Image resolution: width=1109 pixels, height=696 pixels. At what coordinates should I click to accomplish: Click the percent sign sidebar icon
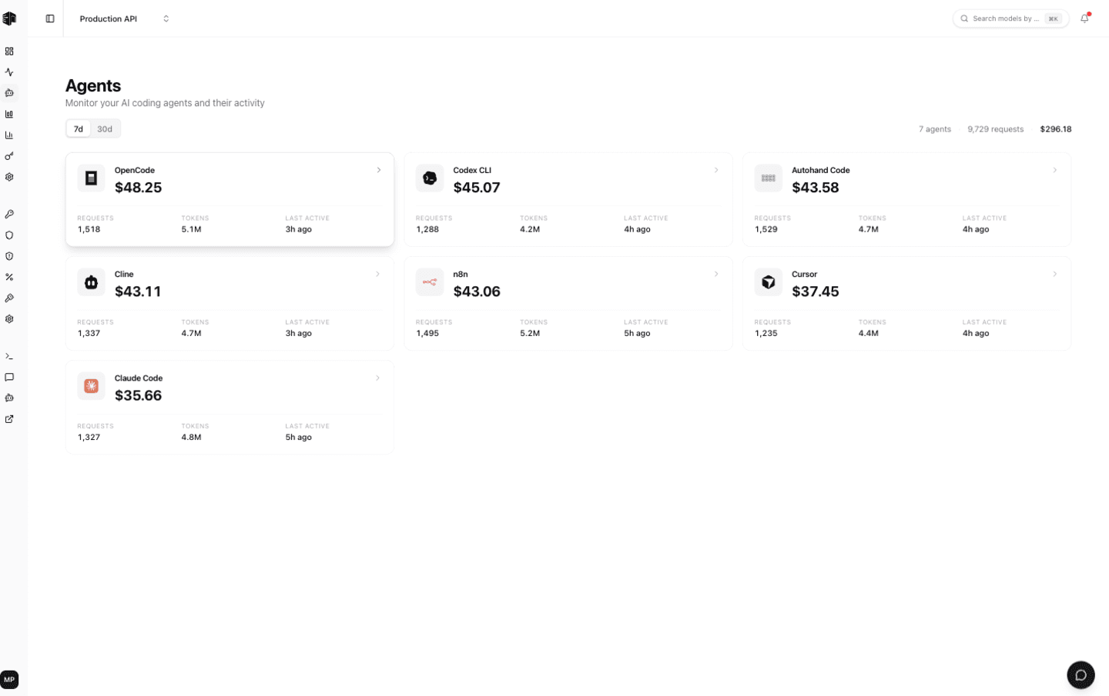[9, 277]
